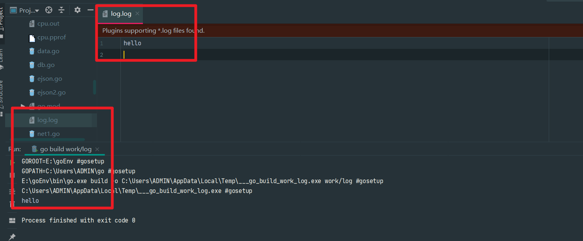The width and height of the screenshot is (583, 241).
Task: Click the word hello in editor line 1
Action: (x=132, y=43)
